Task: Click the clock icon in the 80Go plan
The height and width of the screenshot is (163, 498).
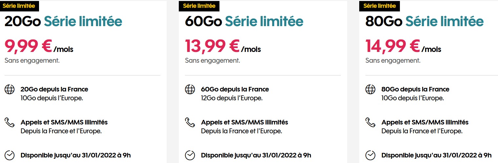Action: [x=370, y=155]
